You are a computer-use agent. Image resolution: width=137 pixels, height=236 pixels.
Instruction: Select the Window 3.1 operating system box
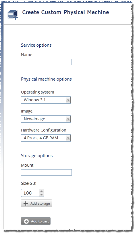(46, 100)
